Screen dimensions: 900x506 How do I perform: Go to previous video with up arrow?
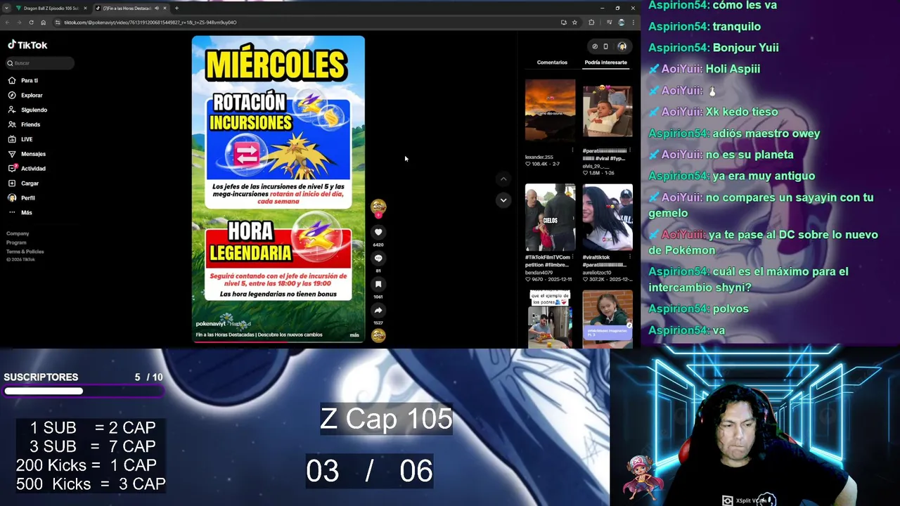click(503, 179)
